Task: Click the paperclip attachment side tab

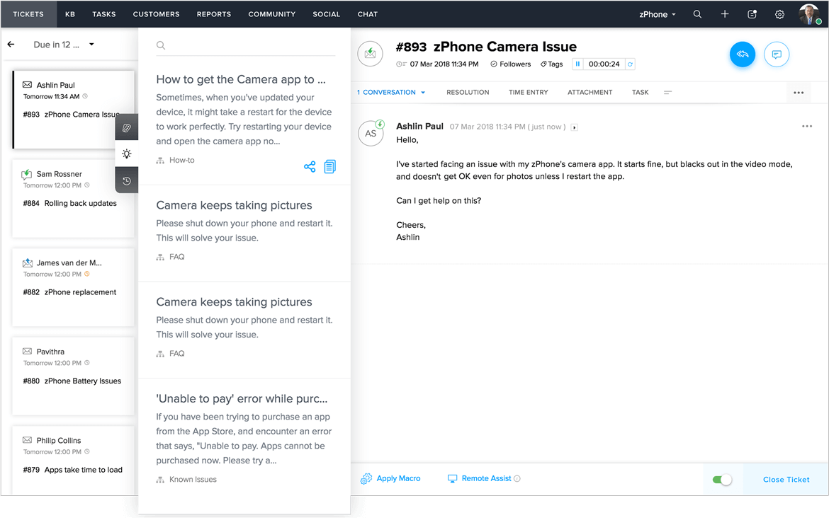Action: pos(127,127)
